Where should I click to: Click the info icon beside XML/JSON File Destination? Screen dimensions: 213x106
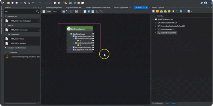(39, 21)
